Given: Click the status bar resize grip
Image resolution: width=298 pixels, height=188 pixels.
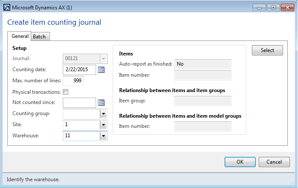Looking at the screenshot, I should (x=292, y=182).
